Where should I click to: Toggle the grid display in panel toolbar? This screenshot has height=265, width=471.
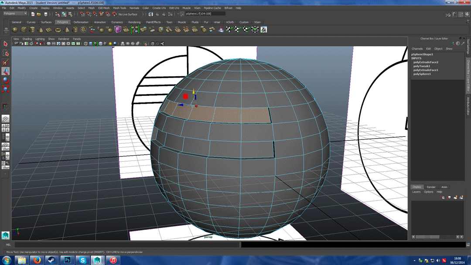(x=49, y=44)
